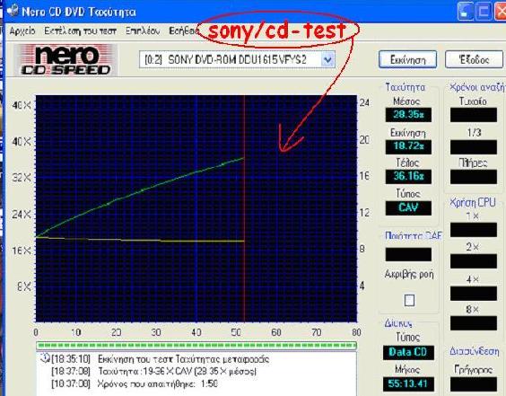Click the CPU usage 8X field
The image size is (506, 396).
[x=474, y=323]
